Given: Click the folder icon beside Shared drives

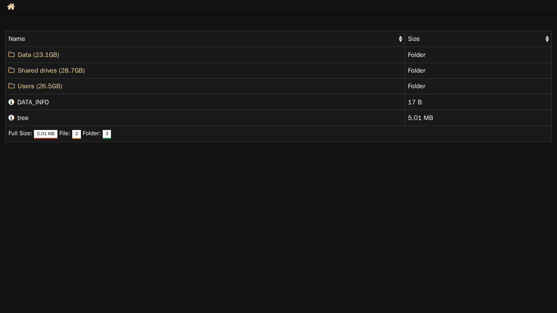Looking at the screenshot, I should coord(12,70).
